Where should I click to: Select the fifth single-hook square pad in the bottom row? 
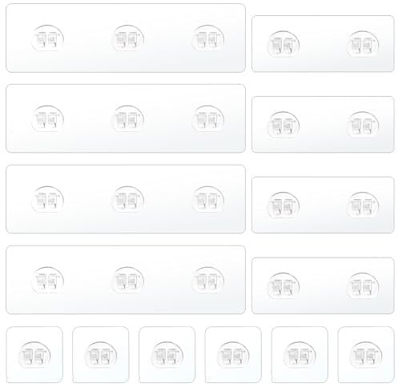point(300,355)
